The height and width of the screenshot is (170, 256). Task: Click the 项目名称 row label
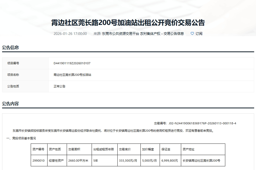tap(13, 75)
